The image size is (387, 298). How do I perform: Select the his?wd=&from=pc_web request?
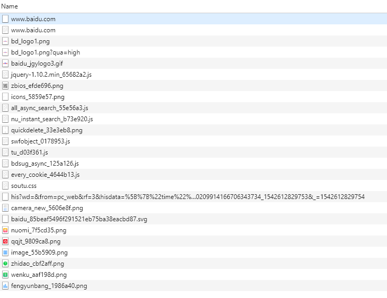pyautogui.click(x=194, y=196)
